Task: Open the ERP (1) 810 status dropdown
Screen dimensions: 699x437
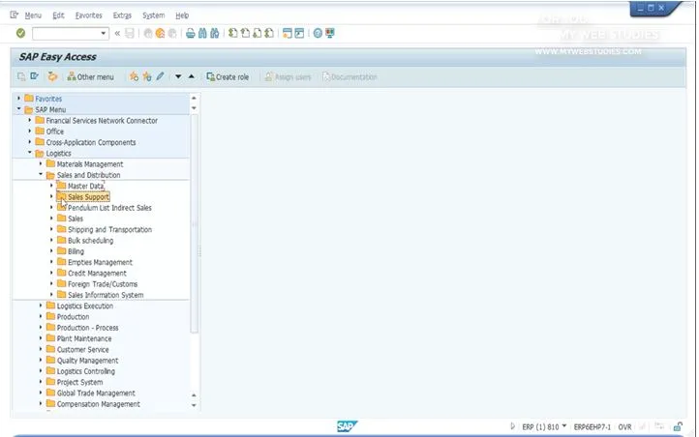Action: [x=563, y=426]
